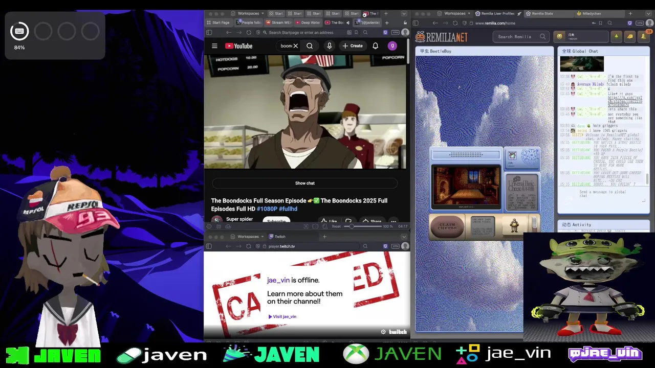This screenshot has width=655, height=368.
Task: Open Twitch player settings gear
Action: [x=383, y=332]
